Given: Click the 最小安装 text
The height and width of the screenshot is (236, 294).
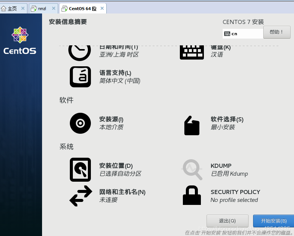Looking at the screenshot, I should [223, 127].
